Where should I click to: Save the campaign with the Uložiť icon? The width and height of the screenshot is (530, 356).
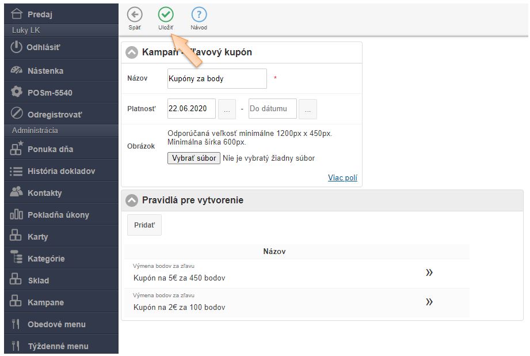pos(166,15)
